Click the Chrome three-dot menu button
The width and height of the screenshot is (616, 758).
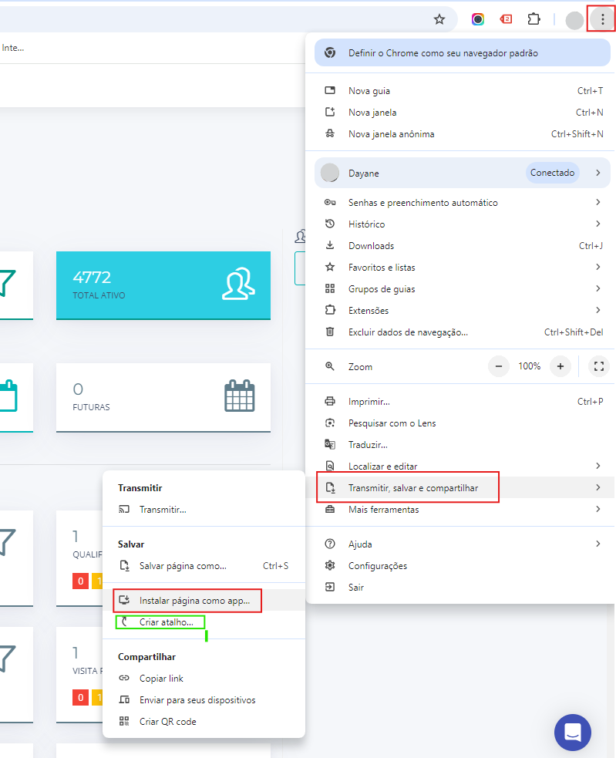[x=602, y=19]
